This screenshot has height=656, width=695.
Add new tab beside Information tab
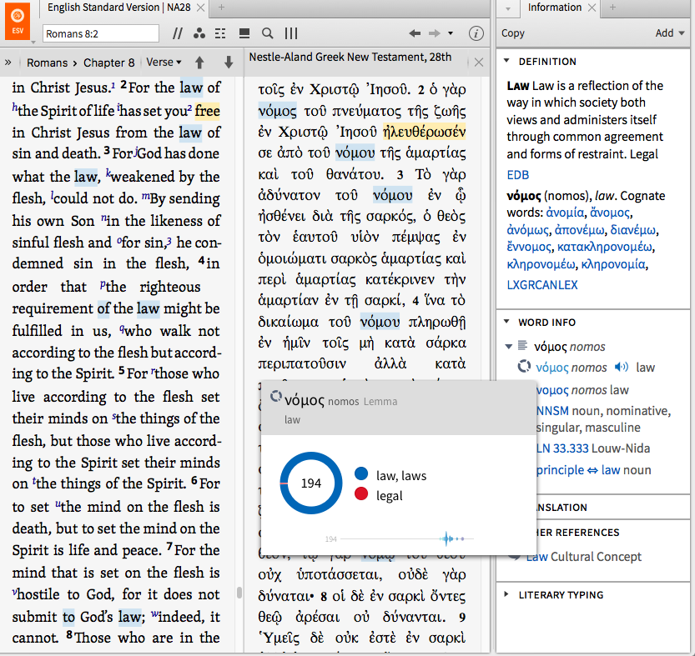[x=612, y=8]
